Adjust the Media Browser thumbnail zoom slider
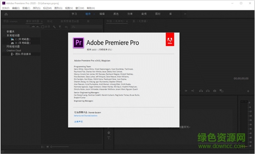Screen dimensions: 255x154 pyautogui.click(x=59, y=147)
